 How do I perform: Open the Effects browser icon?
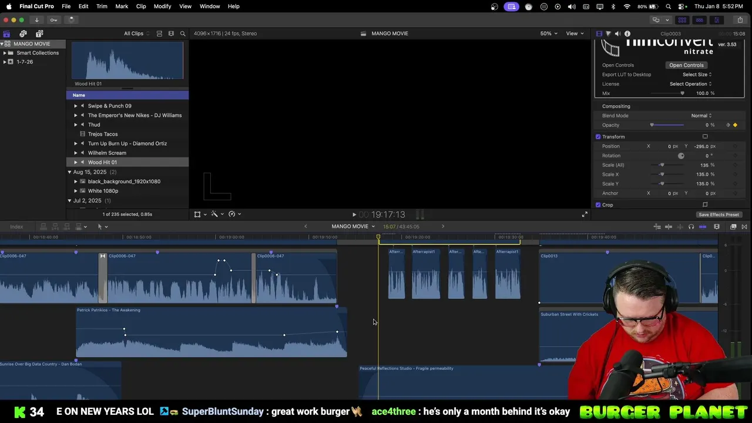[x=733, y=227]
